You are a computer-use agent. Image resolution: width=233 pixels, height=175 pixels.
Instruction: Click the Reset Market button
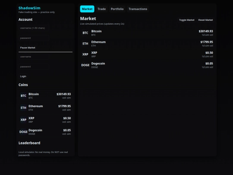205,20
